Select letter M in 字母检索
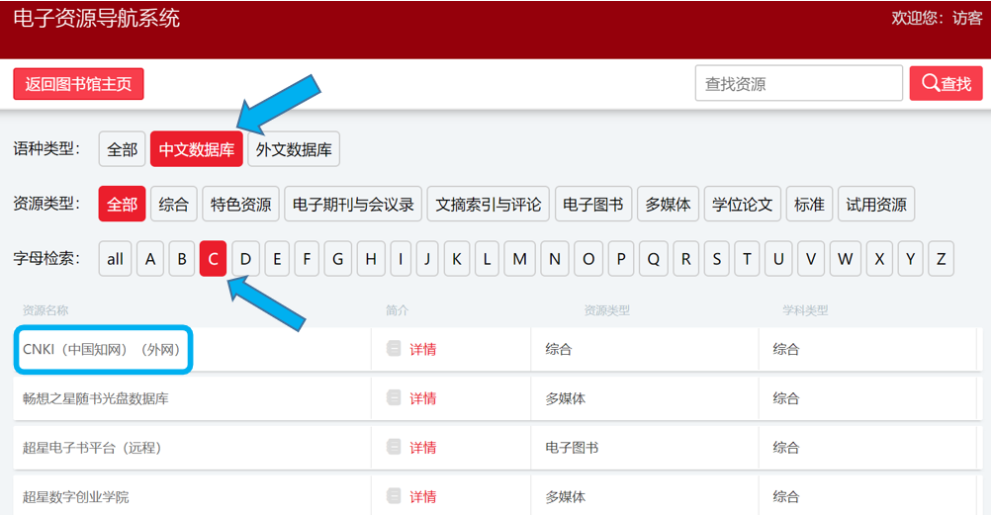 tap(520, 259)
